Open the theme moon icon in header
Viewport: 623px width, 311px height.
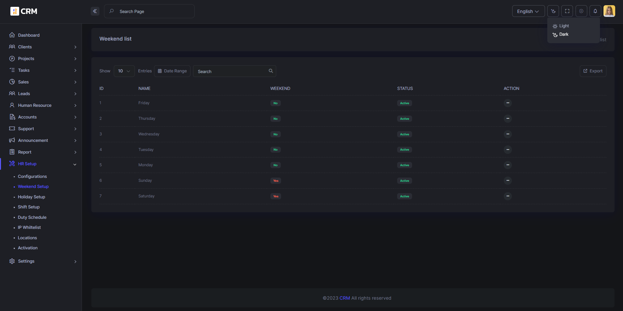(553, 11)
